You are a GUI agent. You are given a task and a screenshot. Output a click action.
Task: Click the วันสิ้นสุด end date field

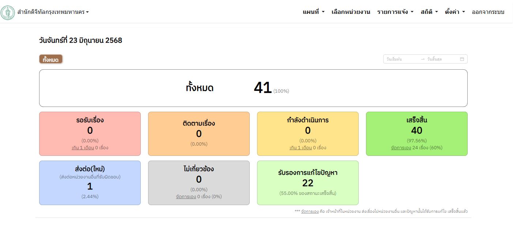click(x=442, y=59)
